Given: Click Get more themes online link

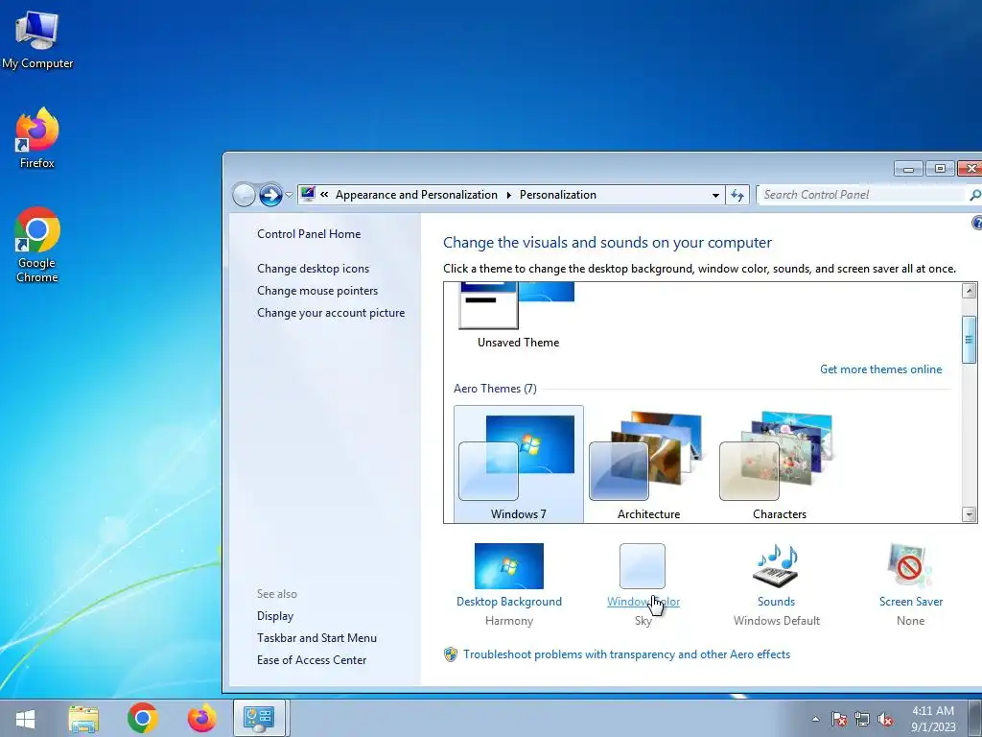Looking at the screenshot, I should tap(880, 369).
